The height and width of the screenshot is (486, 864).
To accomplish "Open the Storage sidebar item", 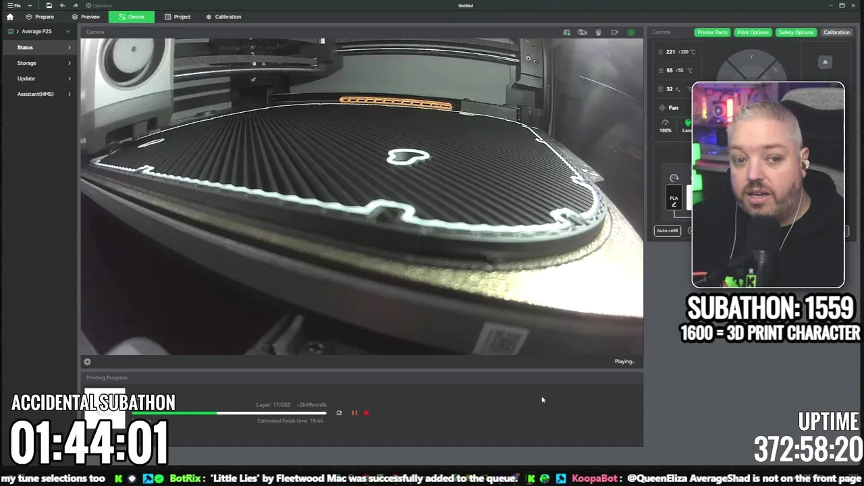I will pos(38,63).
